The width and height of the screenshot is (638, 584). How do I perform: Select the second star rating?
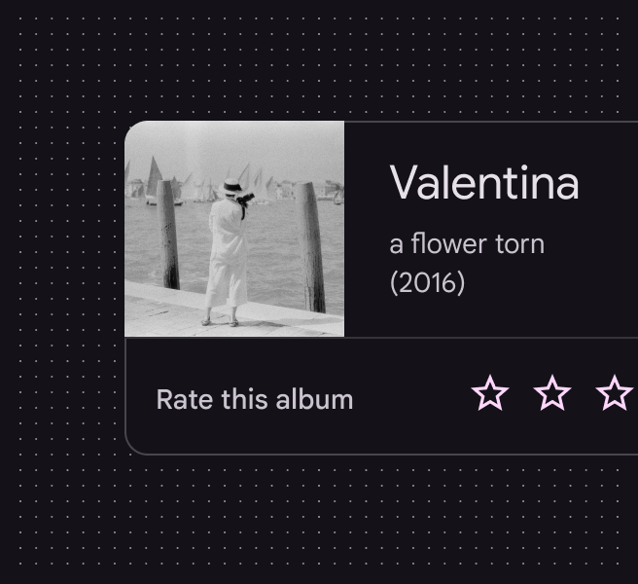click(552, 394)
